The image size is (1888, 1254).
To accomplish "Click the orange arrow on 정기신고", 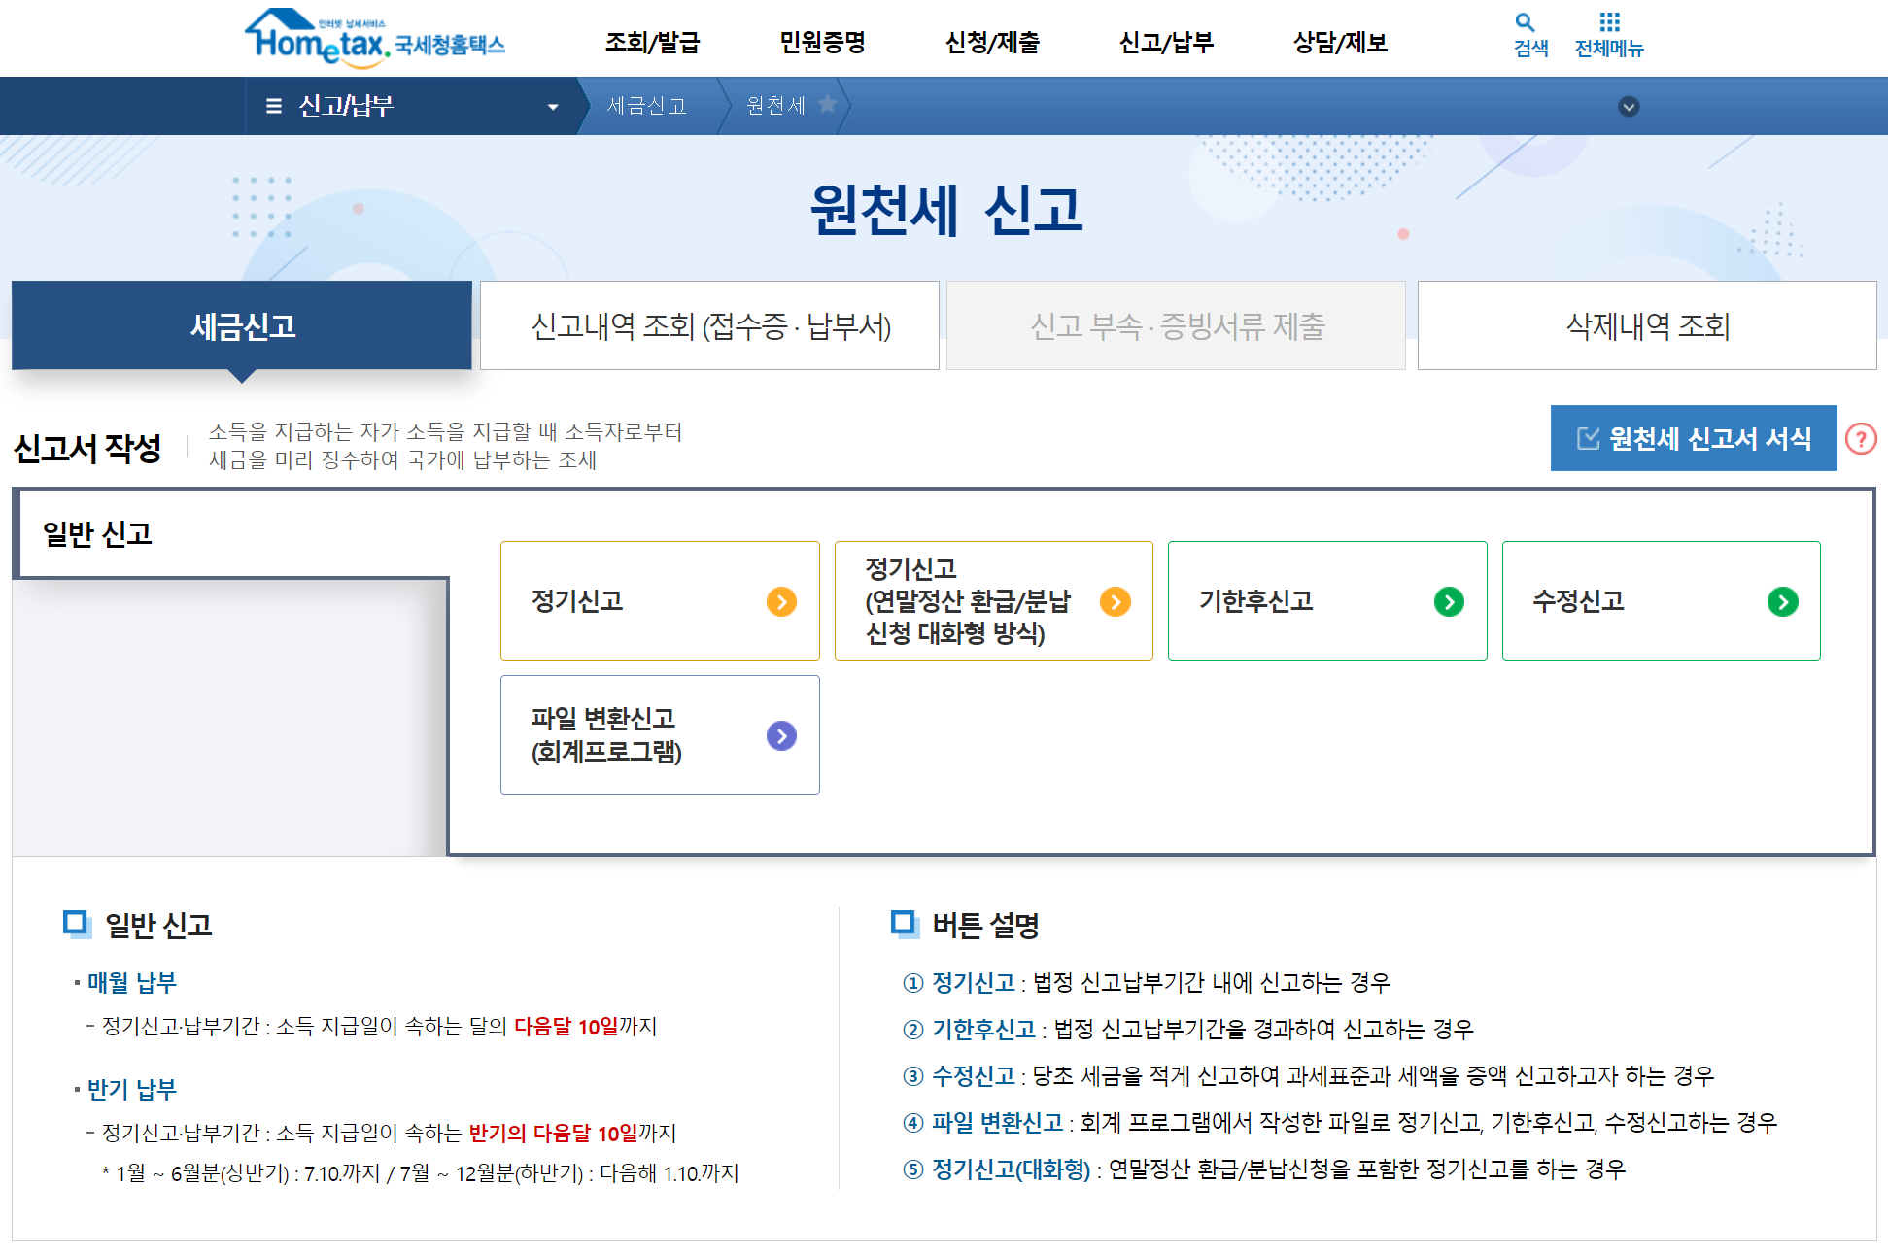I will pos(781,602).
